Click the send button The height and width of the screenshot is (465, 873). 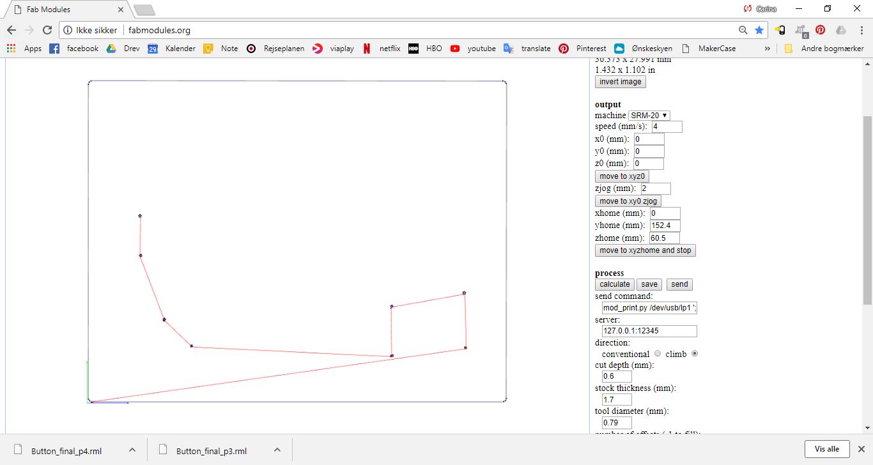(x=680, y=284)
